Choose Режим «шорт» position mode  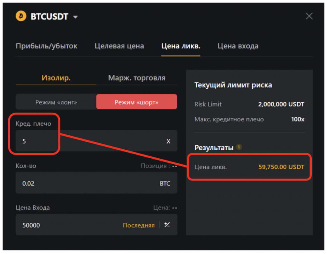pos(137,102)
